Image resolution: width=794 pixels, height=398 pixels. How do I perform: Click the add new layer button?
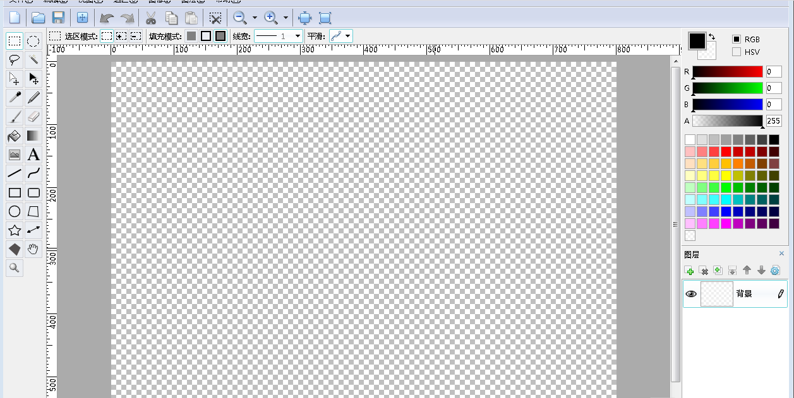pyautogui.click(x=690, y=271)
